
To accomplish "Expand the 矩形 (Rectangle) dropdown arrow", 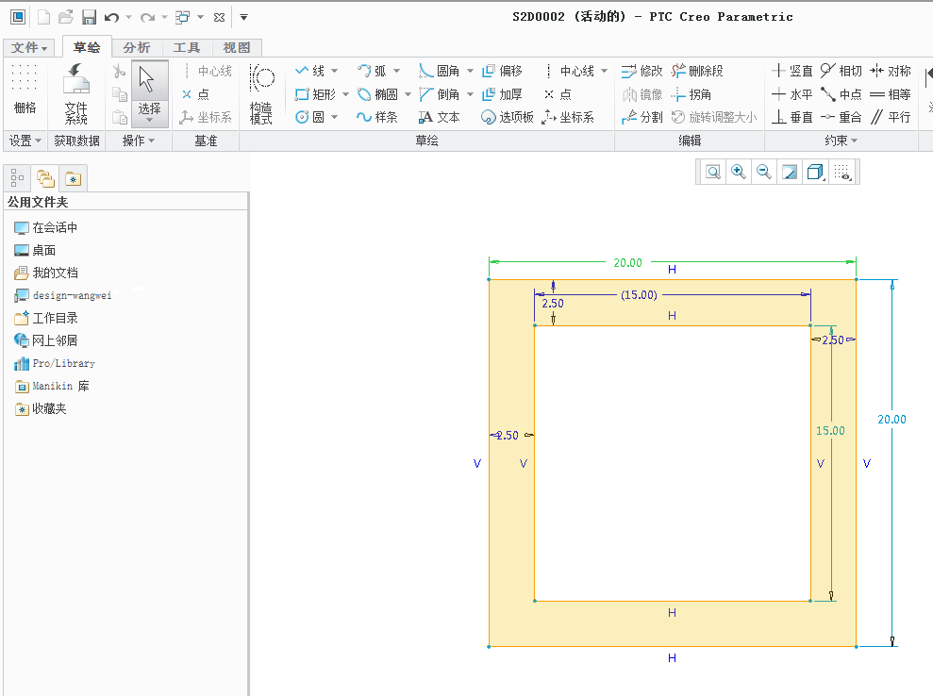I will [x=345, y=94].
